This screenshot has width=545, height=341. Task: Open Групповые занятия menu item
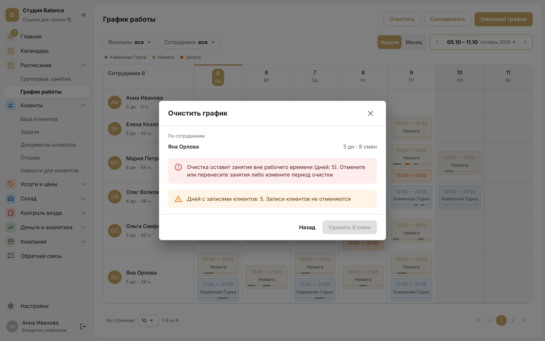click(x=45, y=79)
